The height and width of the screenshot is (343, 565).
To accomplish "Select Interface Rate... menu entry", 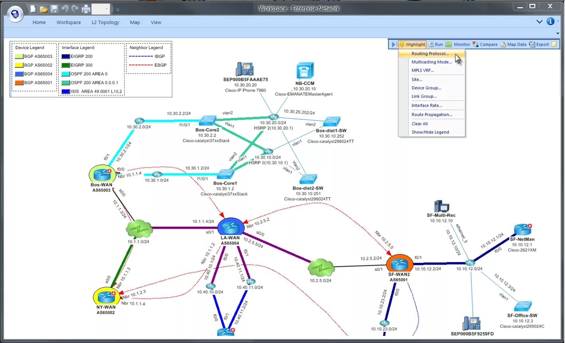I will coord(432,105).
